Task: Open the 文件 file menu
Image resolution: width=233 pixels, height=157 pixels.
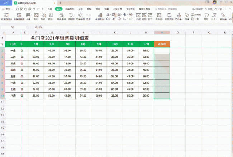Action: click(8, 9)
